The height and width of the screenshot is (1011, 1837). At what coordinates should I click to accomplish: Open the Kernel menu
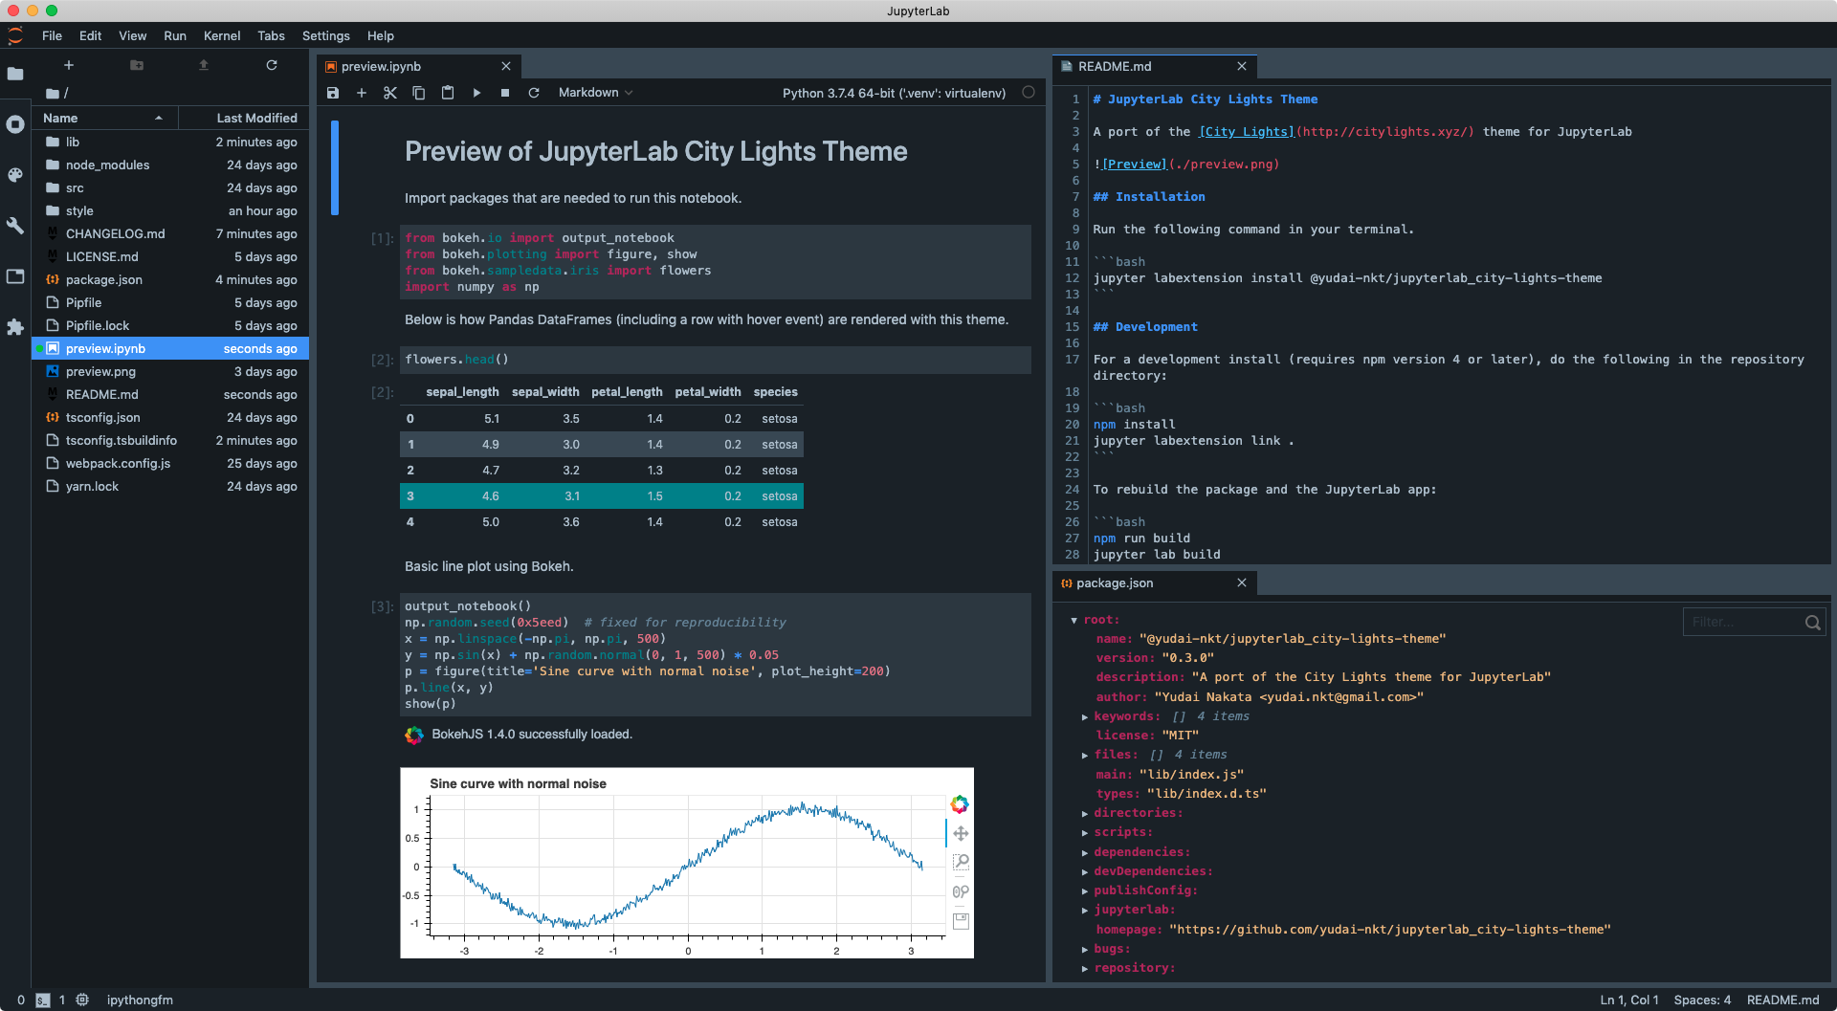point(222,35)
